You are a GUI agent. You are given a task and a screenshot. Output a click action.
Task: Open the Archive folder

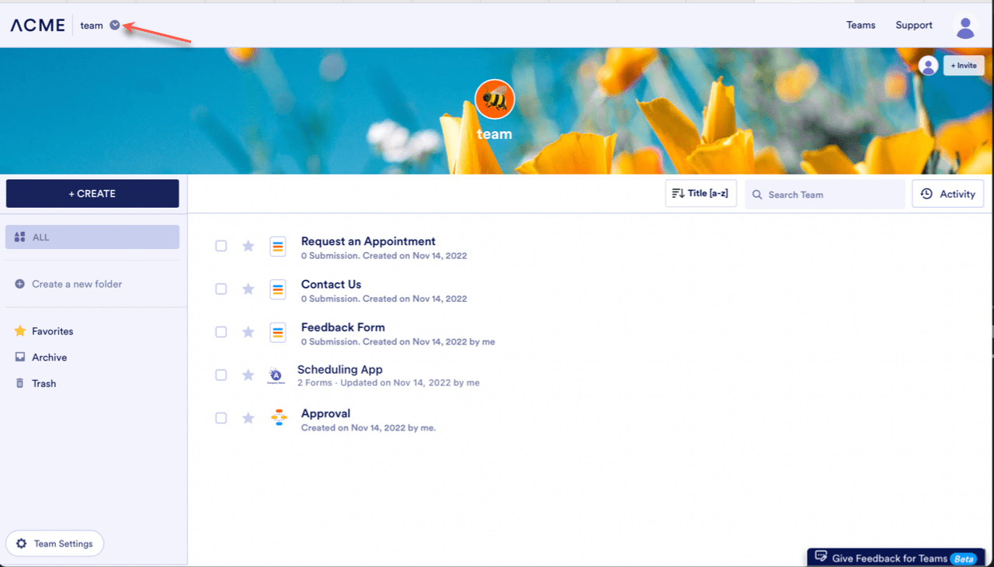[41, 358]
